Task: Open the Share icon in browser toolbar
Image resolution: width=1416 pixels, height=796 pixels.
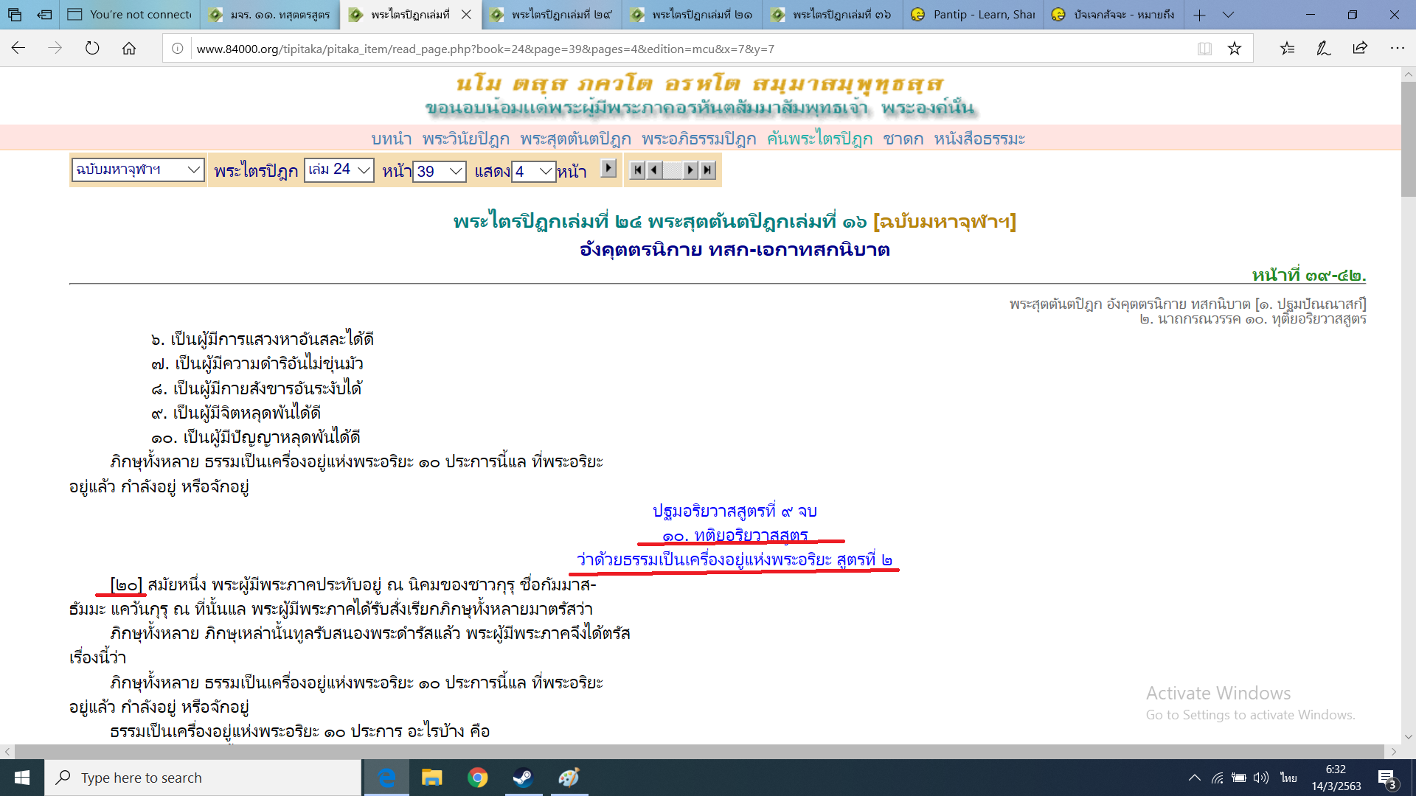Action: click(1360, 49)
